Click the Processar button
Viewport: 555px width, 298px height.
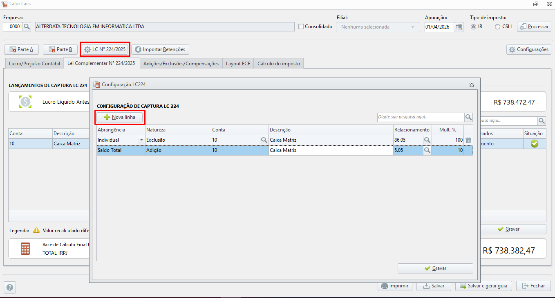click(x=534, y=27)
